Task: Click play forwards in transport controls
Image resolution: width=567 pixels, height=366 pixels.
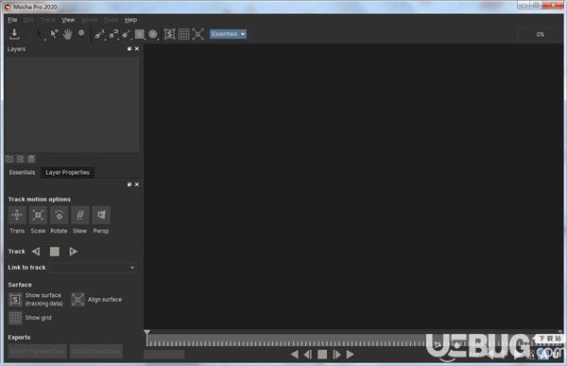Action: click(x=350, y=355)
